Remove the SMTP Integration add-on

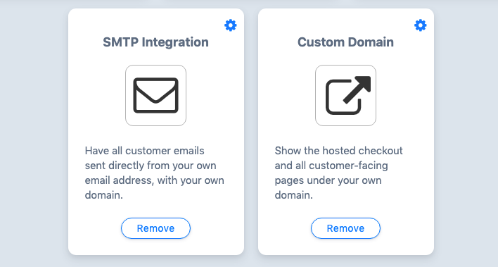point(155,228)
